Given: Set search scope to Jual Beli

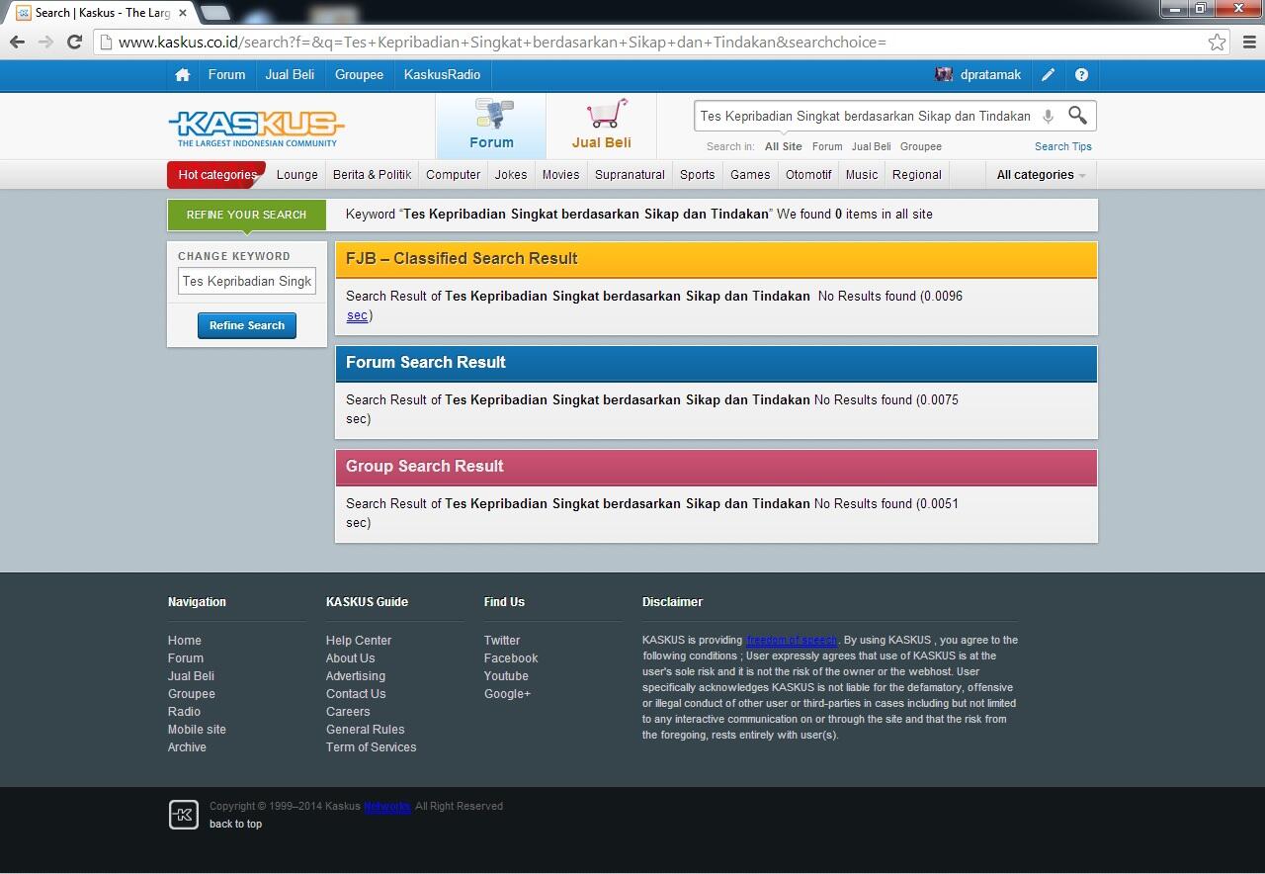Looking at the screenshot, I should 871,146.
